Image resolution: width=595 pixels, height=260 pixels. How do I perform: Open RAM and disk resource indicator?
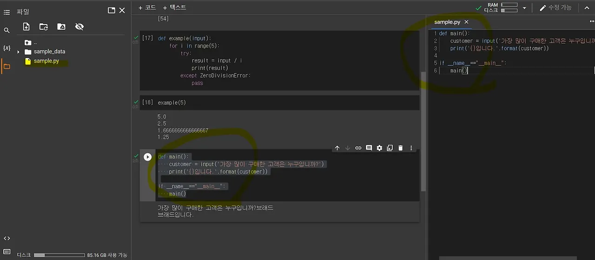click(x=502, y=7)
